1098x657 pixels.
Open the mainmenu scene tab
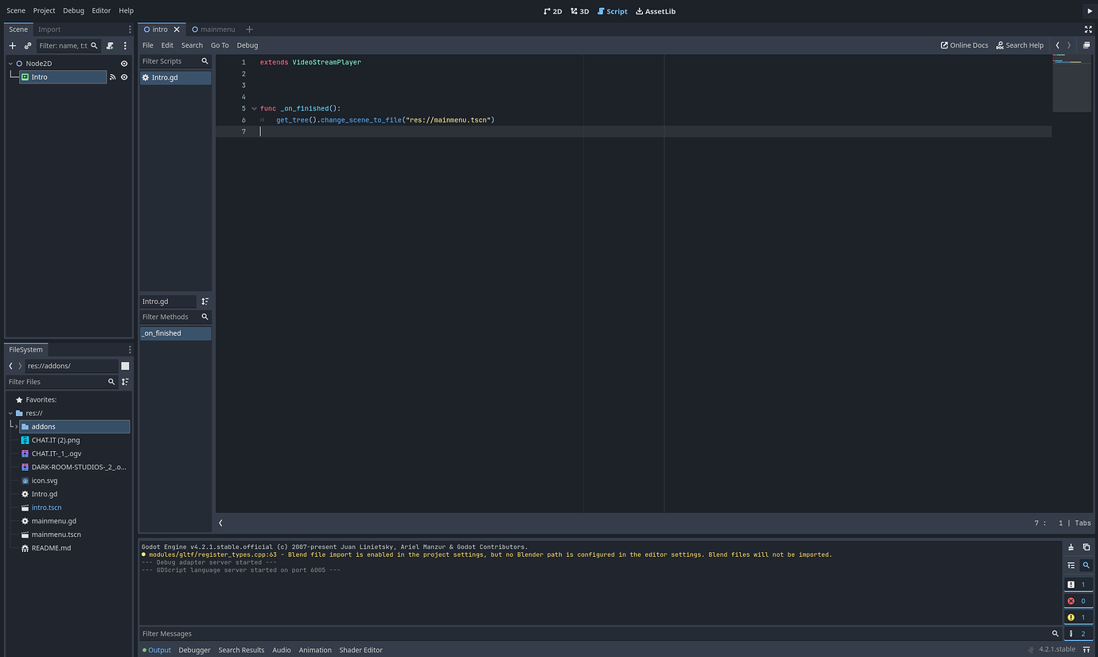pyautogui.click(x=212, y=29)
